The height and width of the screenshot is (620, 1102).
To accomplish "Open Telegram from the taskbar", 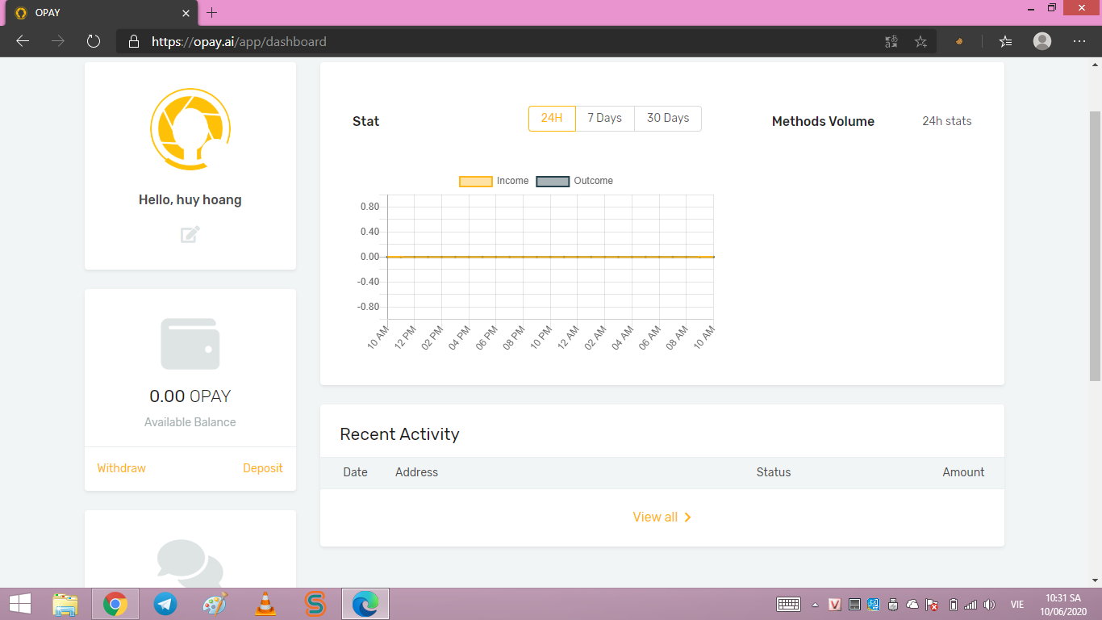I will [165, 604].
